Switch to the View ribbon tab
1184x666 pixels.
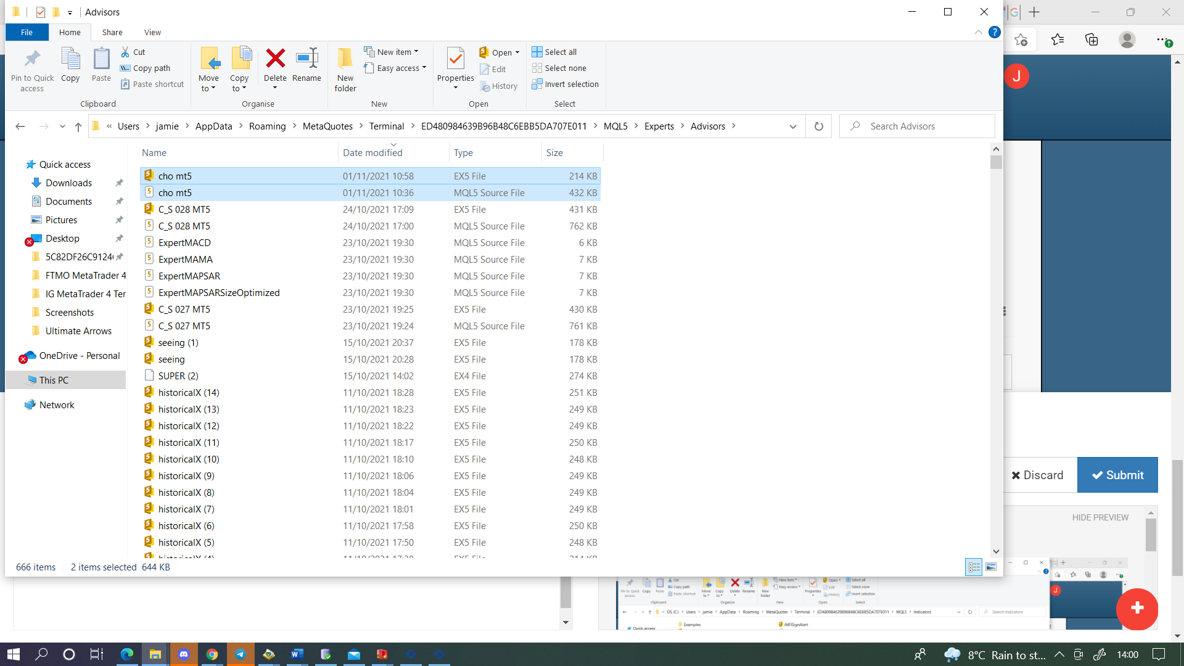[x=152, y=33]
